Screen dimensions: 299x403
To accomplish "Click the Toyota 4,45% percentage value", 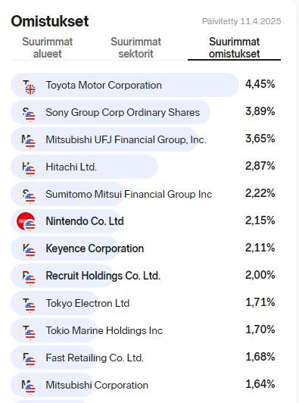I will click(260, 84).
